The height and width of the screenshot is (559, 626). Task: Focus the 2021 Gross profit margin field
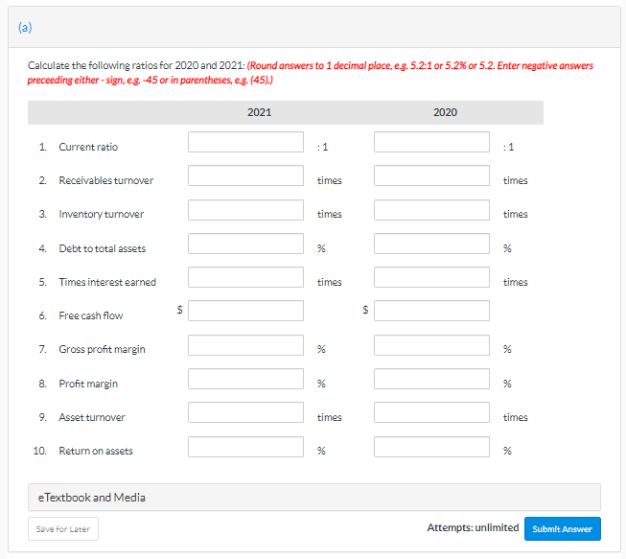click(x=245, y=345)
